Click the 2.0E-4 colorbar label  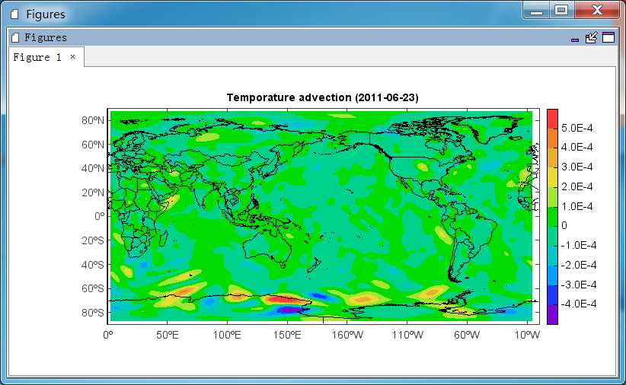tap(577, 186)
